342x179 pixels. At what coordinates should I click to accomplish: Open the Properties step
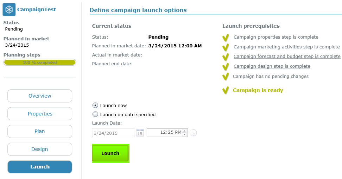point(40,114)
